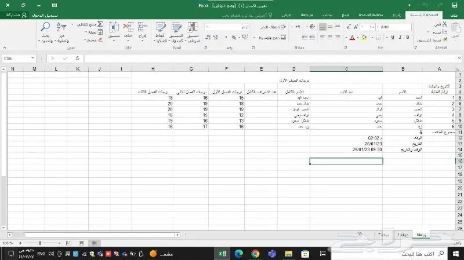464x260 pixels.
Task: Open the font color dropdown arrow
Action: point(346,38)
